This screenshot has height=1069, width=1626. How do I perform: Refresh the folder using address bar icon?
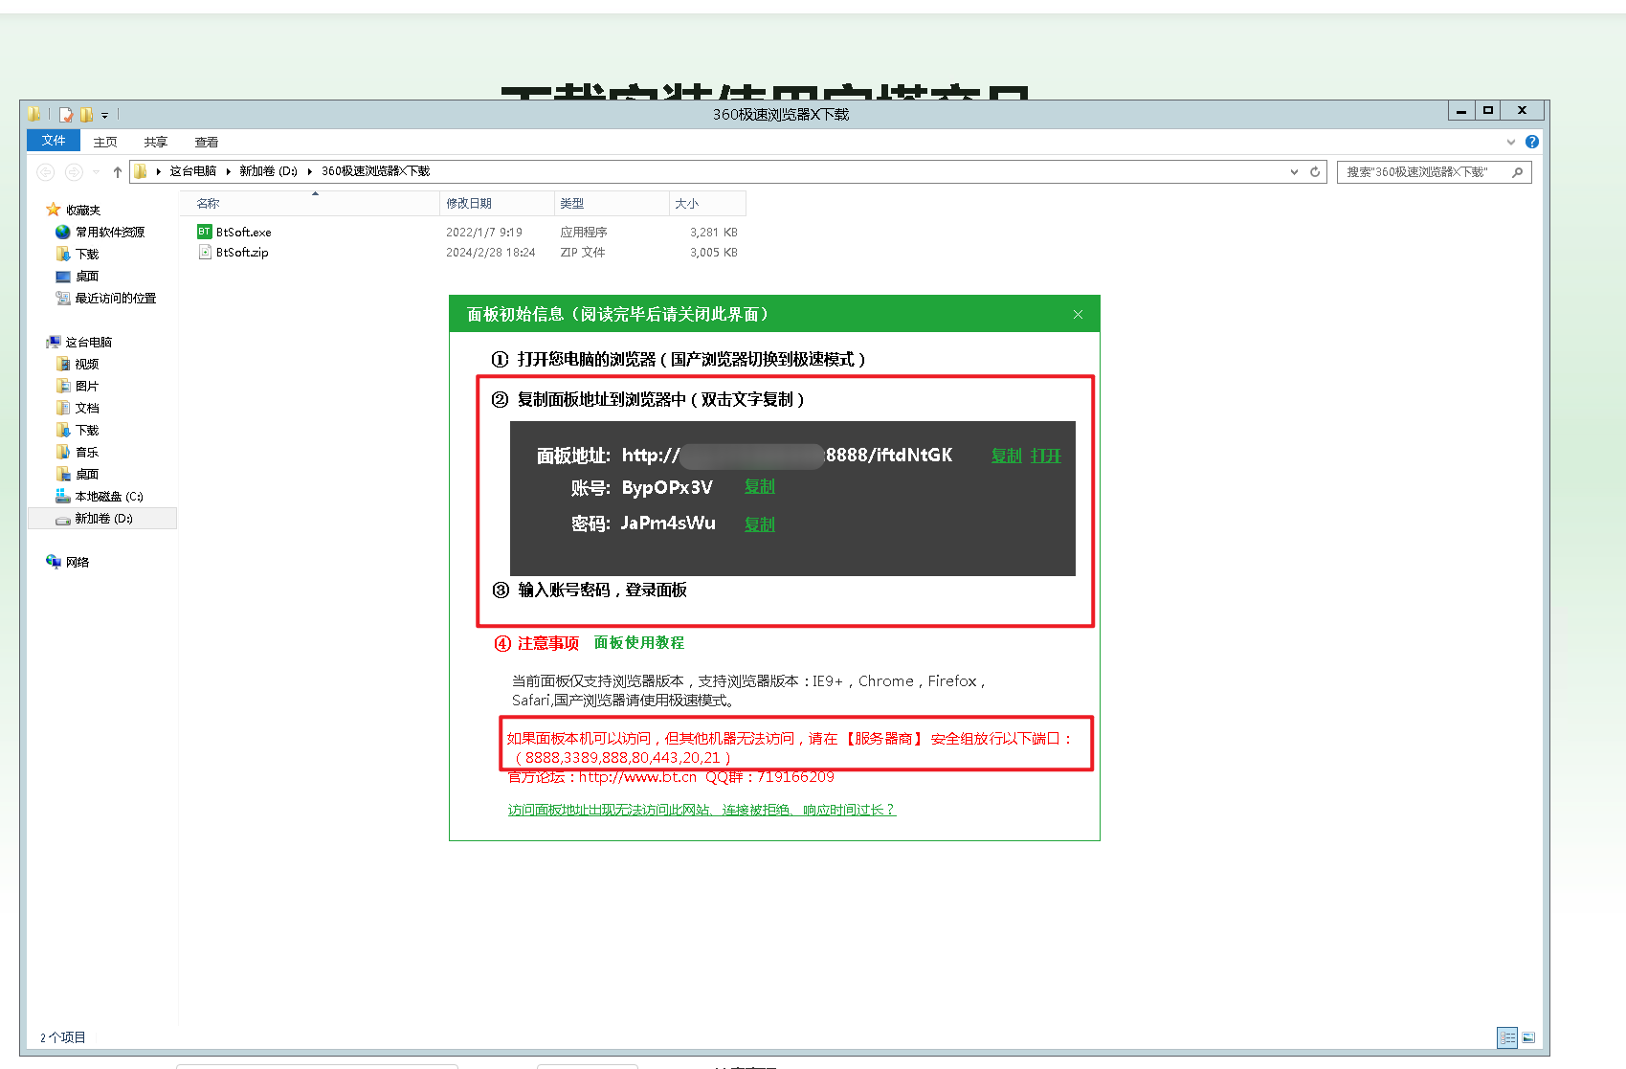[x=1315, y=172]
